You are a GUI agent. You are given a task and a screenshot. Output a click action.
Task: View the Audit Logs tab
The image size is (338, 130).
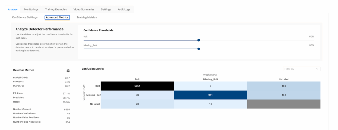click(x=124, y=9)
